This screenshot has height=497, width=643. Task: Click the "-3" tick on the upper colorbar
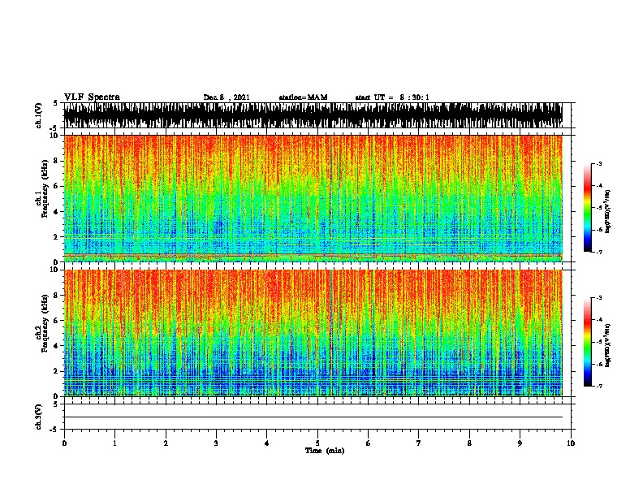(x=599, y=164)
